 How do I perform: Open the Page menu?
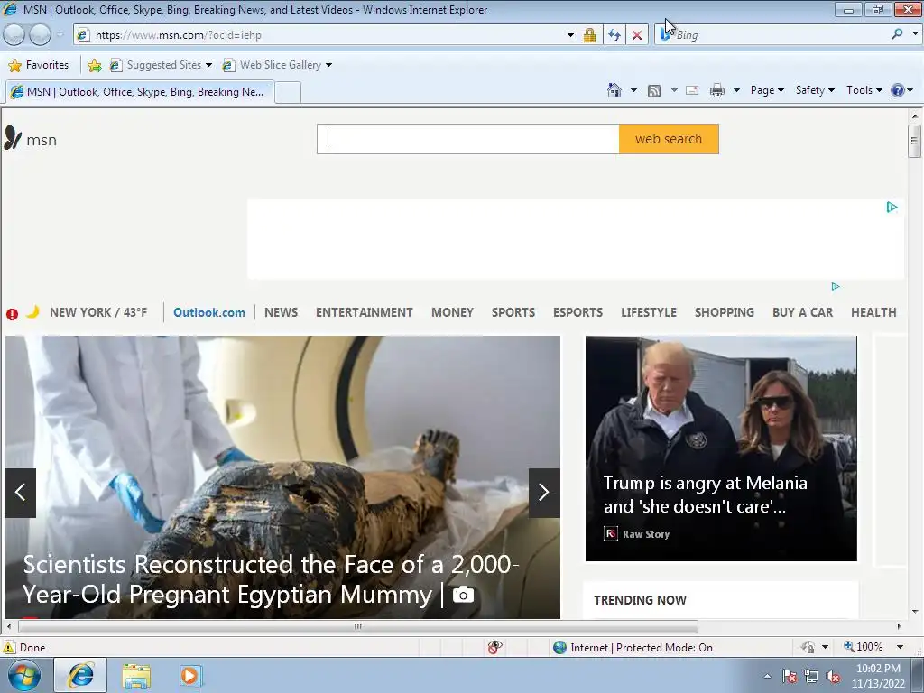tap(767, 90)
